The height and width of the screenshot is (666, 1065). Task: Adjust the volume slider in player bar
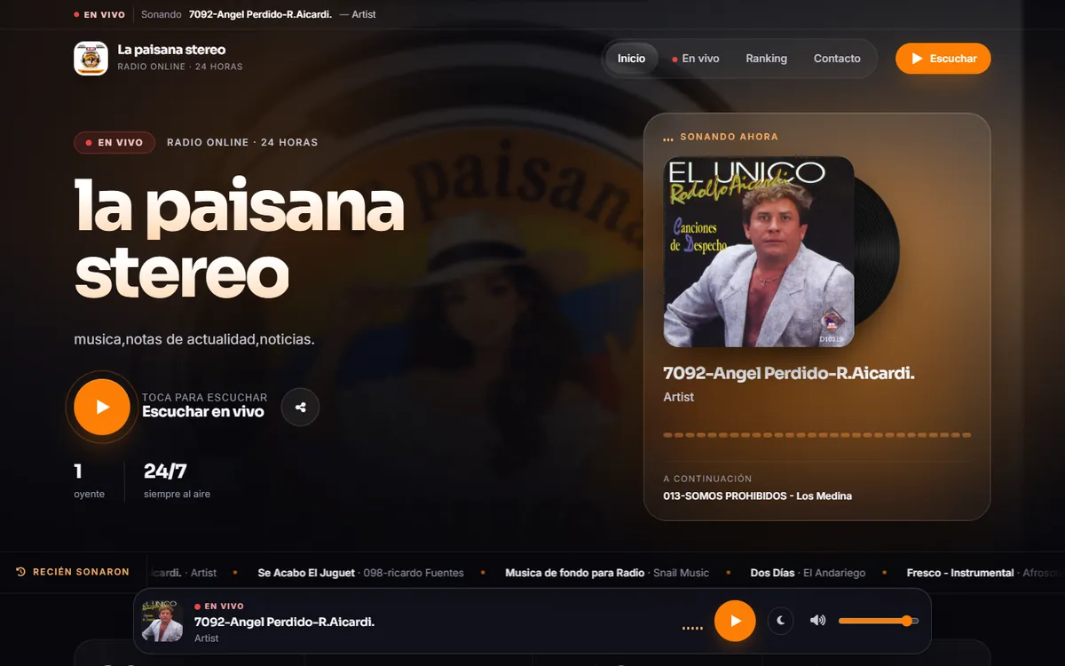879,621
